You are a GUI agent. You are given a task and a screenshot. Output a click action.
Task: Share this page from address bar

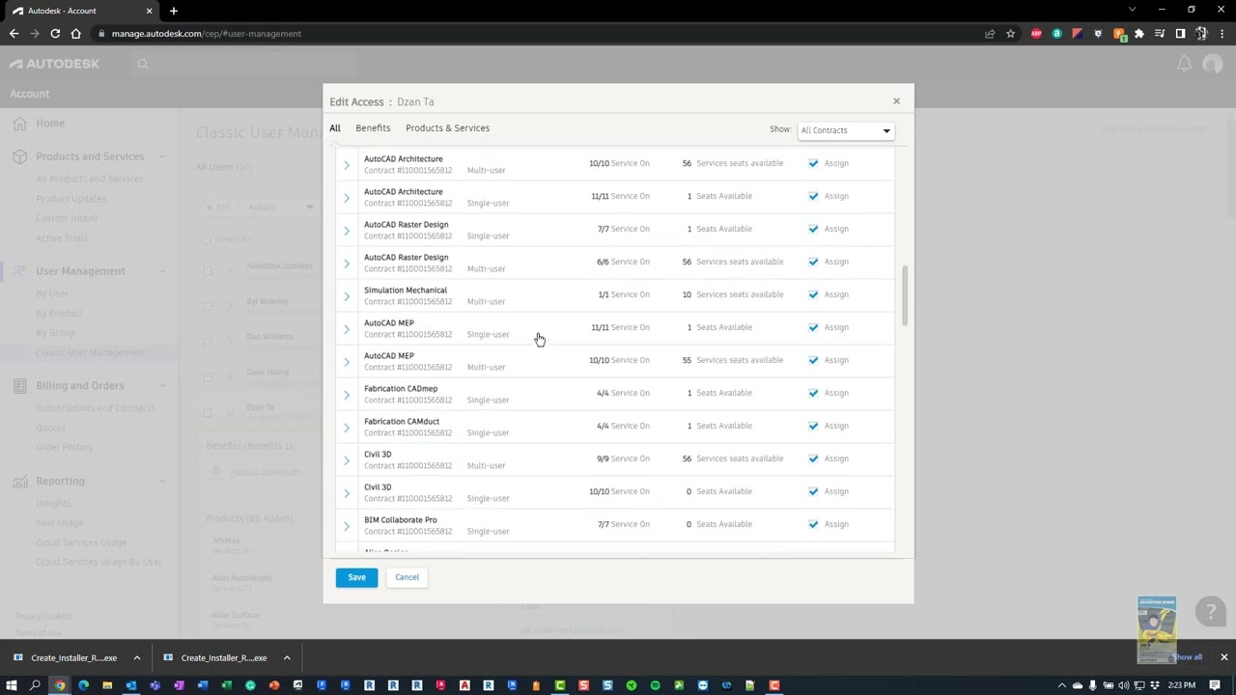pyautogui.click(x=990, y=33)
